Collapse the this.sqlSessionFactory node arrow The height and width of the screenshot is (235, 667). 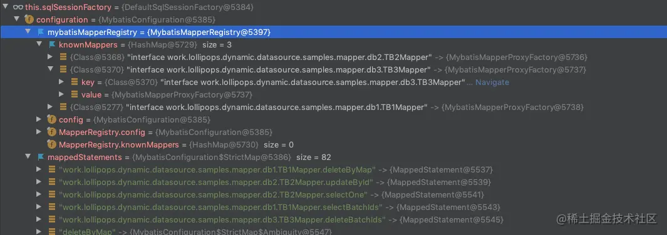click(6, 7)
